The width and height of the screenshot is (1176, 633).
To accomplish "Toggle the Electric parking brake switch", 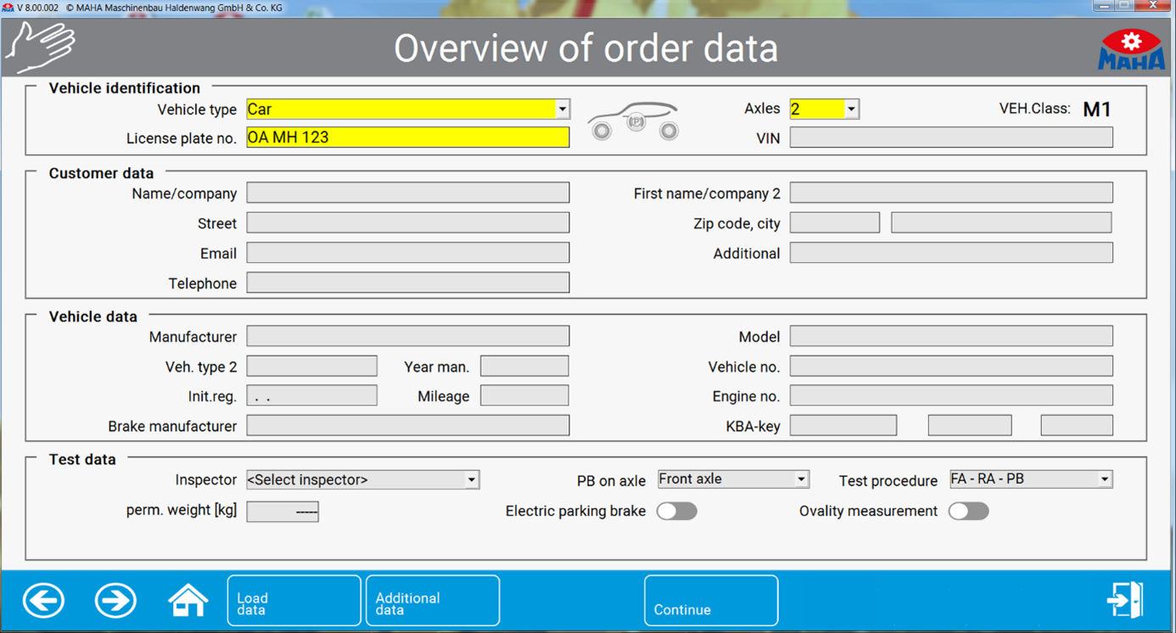I will (x=677, y=511).
